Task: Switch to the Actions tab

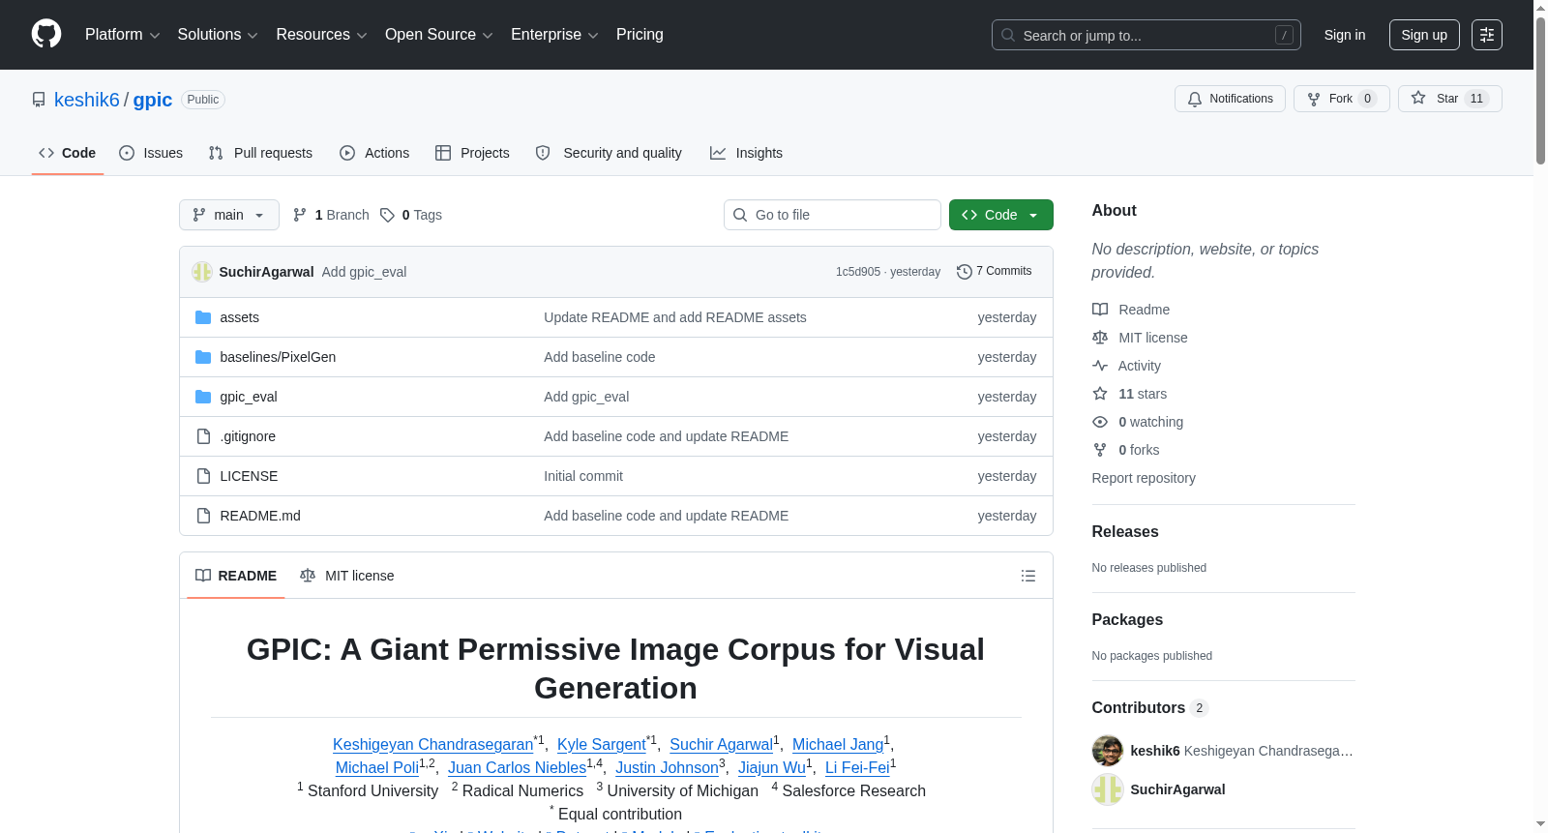Action: point(374,153)
